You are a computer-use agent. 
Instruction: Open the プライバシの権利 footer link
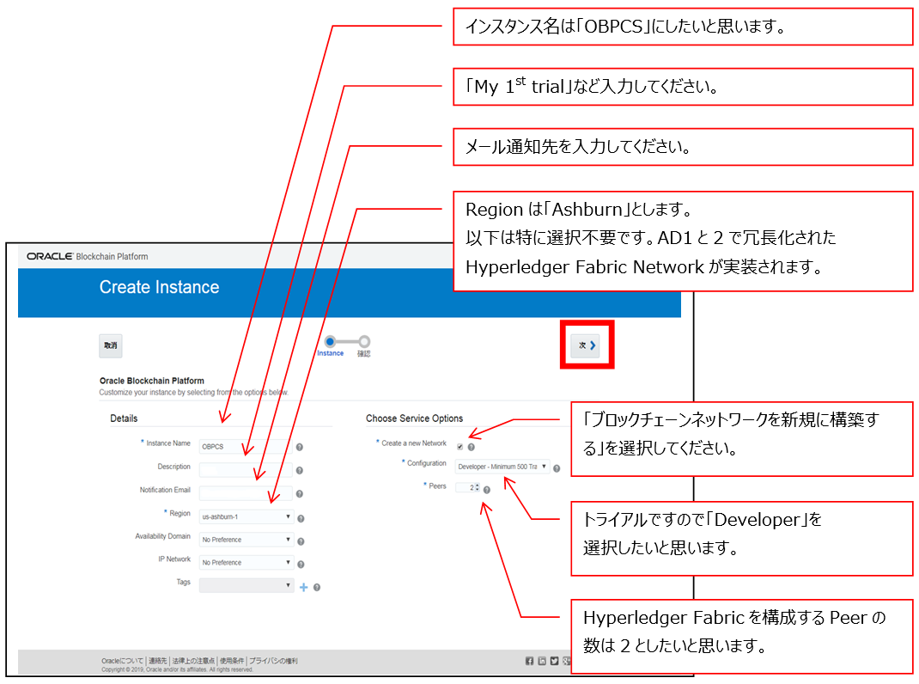point(273,661)
